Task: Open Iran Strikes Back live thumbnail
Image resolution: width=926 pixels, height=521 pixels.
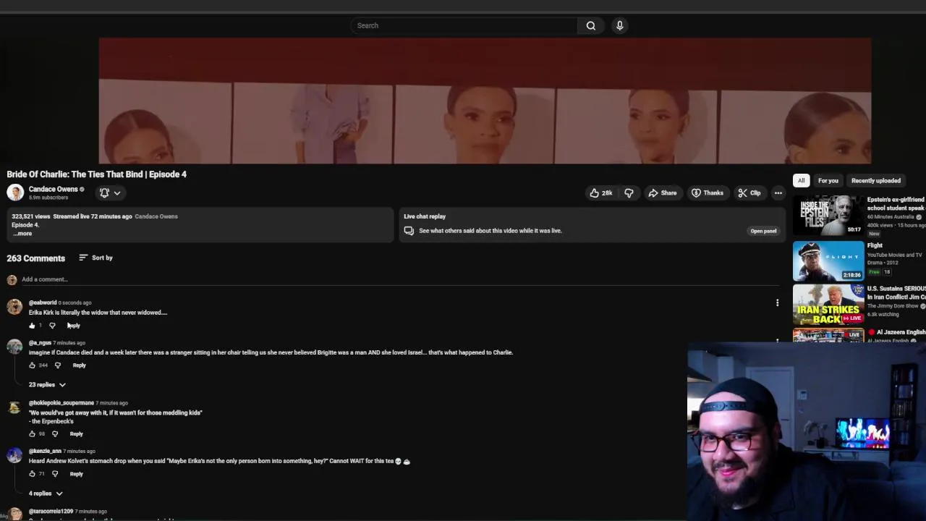Action: 828,305
